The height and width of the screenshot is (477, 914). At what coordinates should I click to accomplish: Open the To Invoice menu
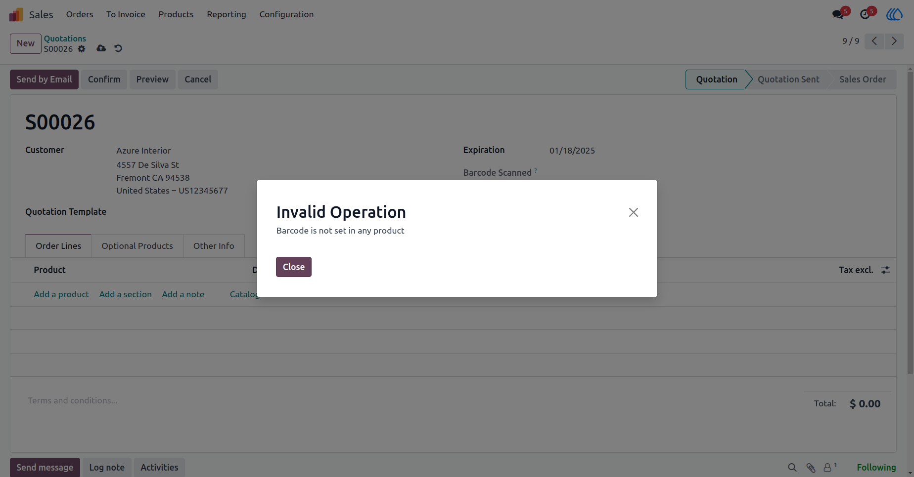click(126, 14)
